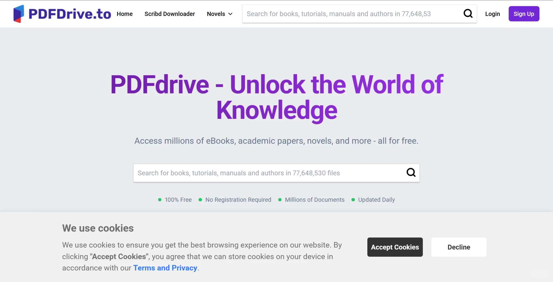The height and width of the screenshot is (282, 553).
Task: Click the PDFDrive.to logo
Action: point(62,14)
